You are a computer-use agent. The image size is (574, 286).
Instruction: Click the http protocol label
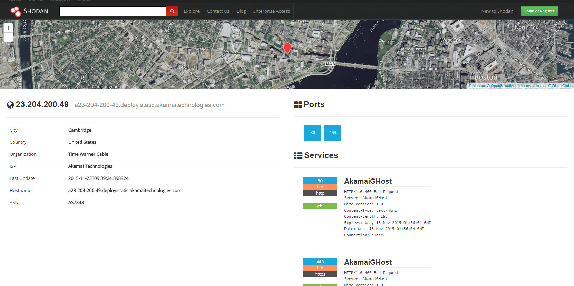pyautogui.click(x=320, y=193)
